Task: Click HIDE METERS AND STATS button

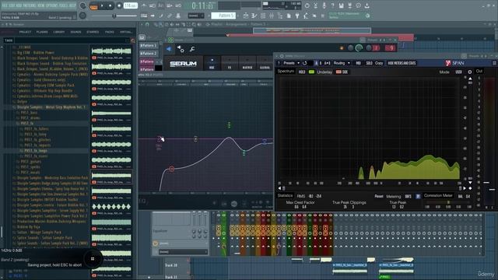Action: [x=402, y=63]
